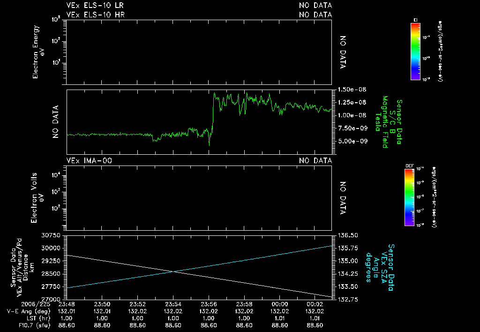This screenshot has width=480, height=332.
Task: Click the 23:50 time axis label
Action: click(102, 304)
